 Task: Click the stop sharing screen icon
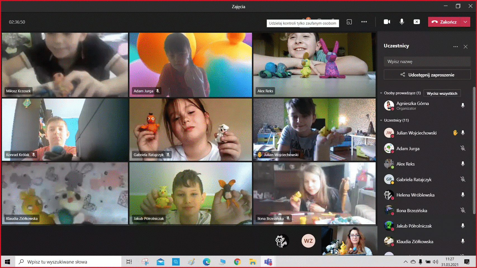pyautogui.click(x=417, y=22)
